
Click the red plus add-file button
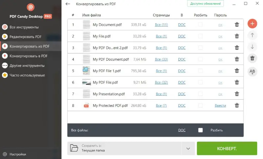[x=252, y=24]
